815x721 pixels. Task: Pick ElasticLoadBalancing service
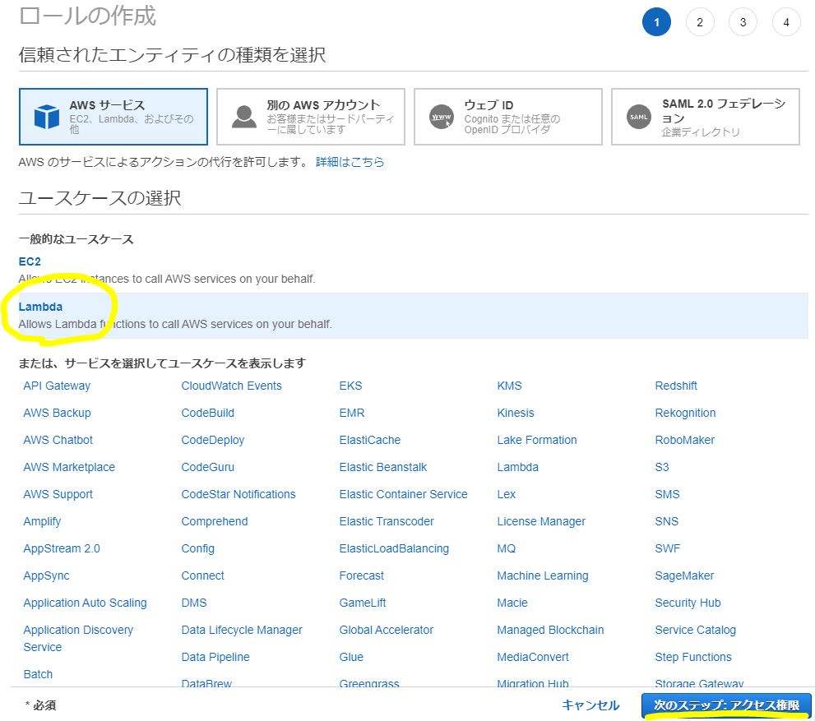tap(394, 548)
